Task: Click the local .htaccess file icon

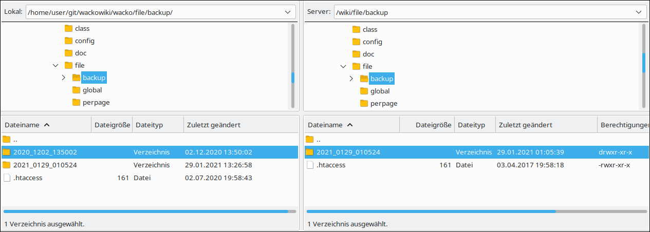Action: (7, 178)
